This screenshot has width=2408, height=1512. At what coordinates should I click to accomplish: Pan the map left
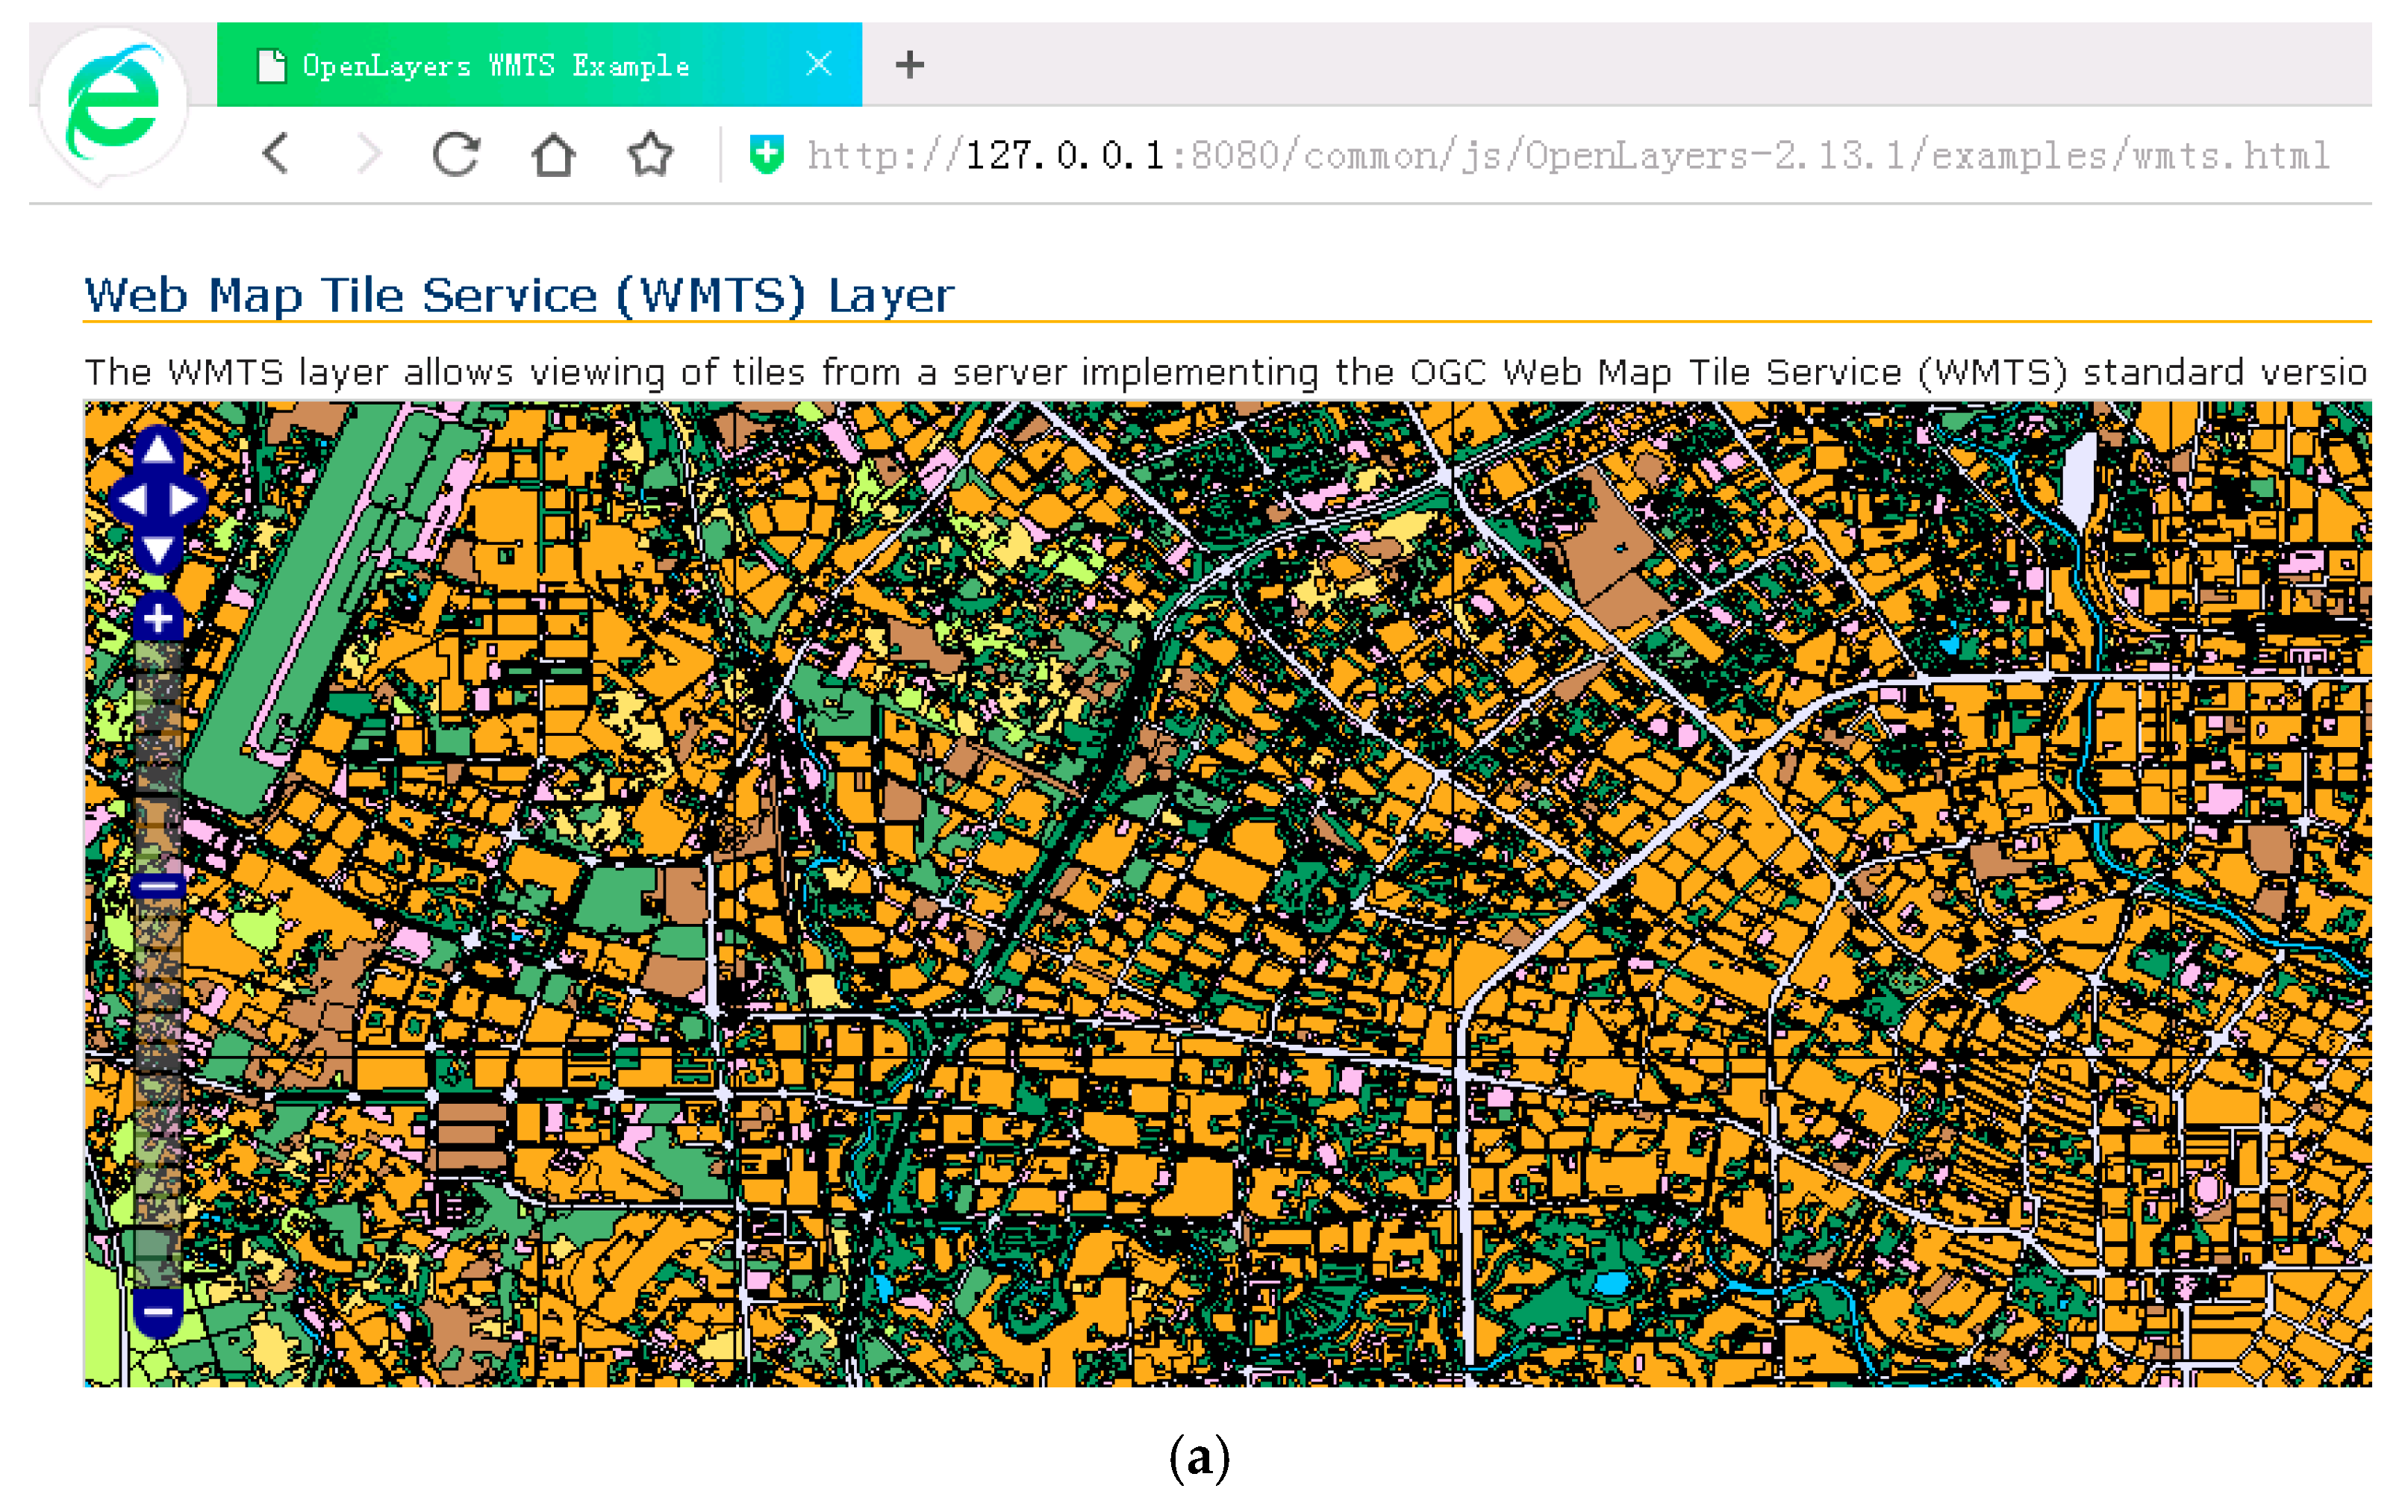pyautogui.click(x=131, y=499)
